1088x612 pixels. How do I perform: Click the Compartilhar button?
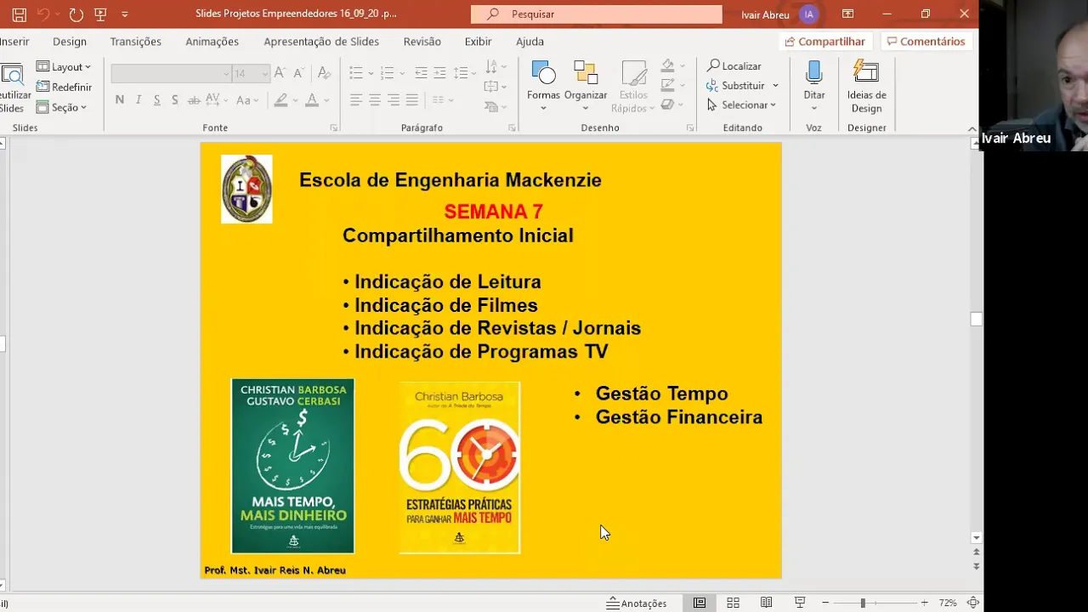point(825,42)
